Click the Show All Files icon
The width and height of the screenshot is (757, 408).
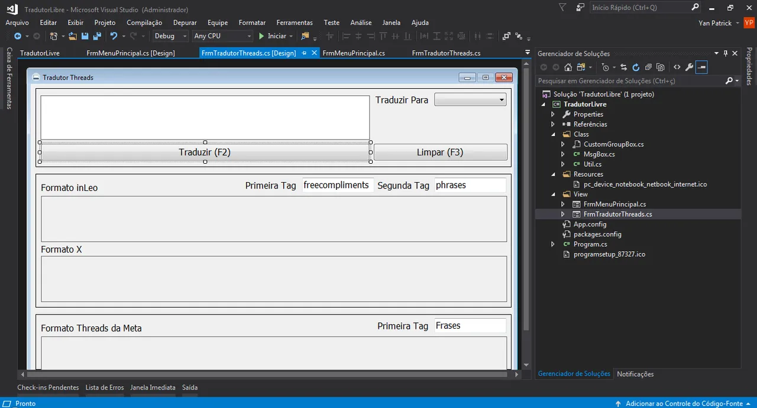point(661,67)
